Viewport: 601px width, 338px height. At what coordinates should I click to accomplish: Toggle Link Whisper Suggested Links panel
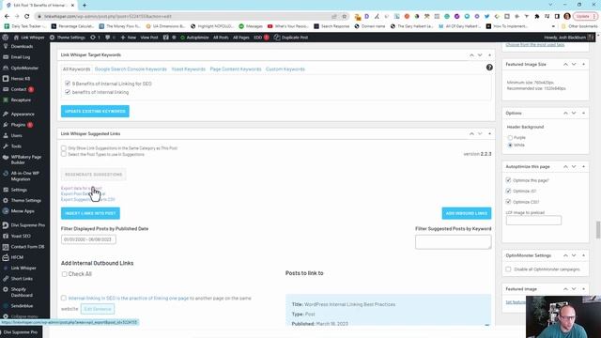[489, 133]
